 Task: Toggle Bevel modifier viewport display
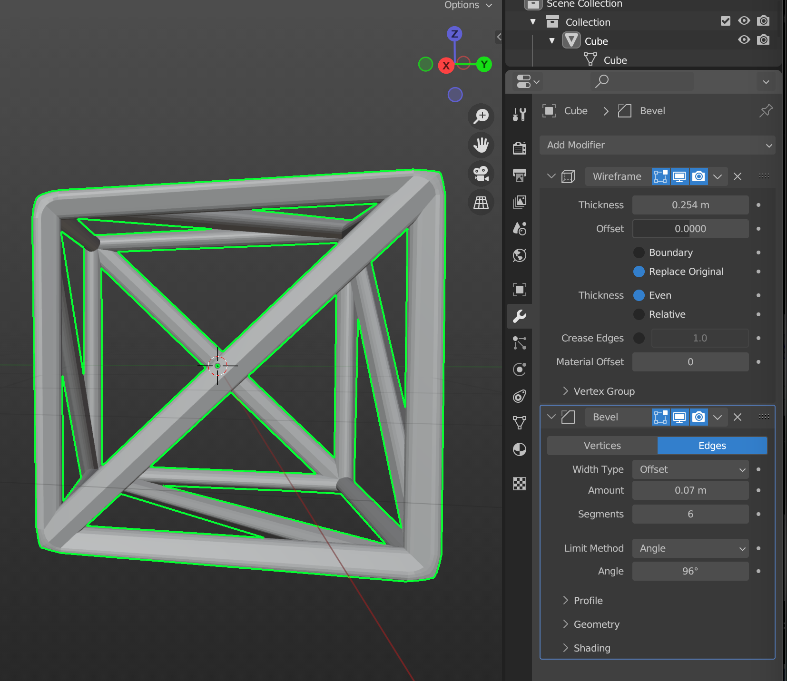(679, 417)
